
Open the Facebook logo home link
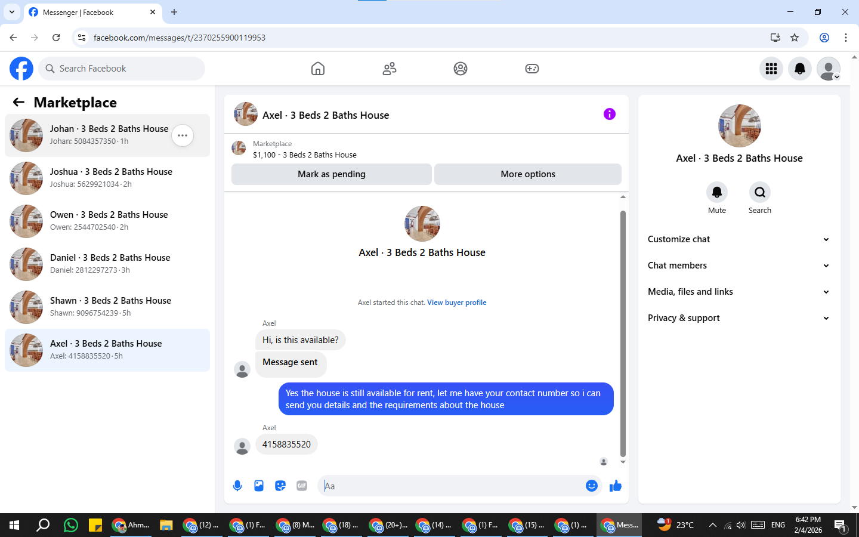click(x=21, y=69)
